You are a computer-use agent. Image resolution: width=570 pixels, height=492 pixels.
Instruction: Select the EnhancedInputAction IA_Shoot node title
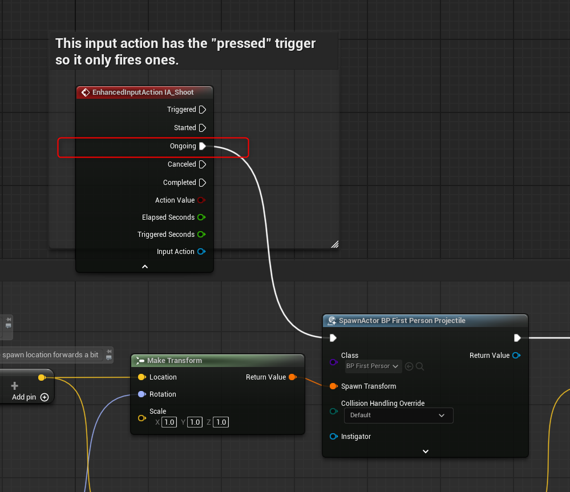click(143, 92)
